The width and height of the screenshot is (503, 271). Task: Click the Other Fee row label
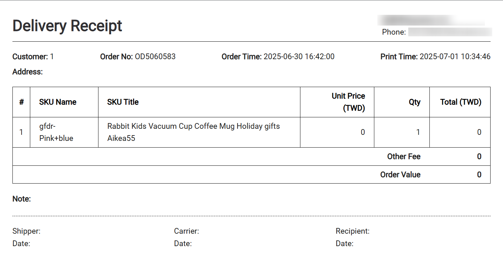click(x=404, y=156)
